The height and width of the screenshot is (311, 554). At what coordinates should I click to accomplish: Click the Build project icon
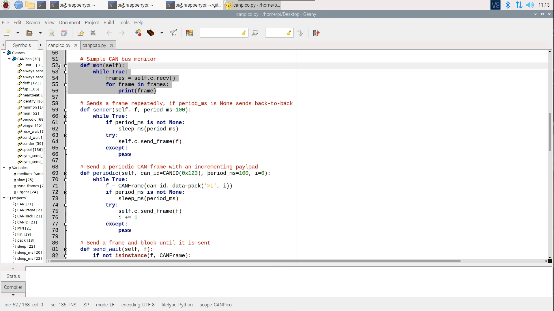tap(151, 33)
